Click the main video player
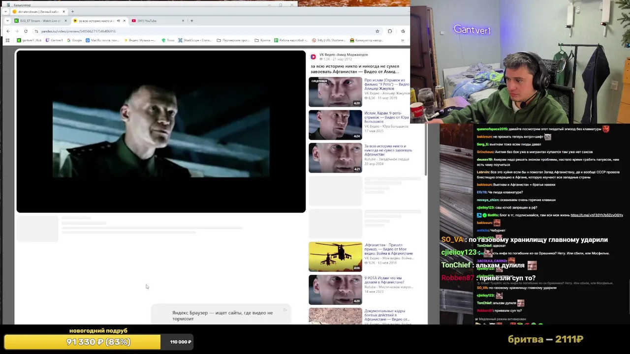 point(161,131)
